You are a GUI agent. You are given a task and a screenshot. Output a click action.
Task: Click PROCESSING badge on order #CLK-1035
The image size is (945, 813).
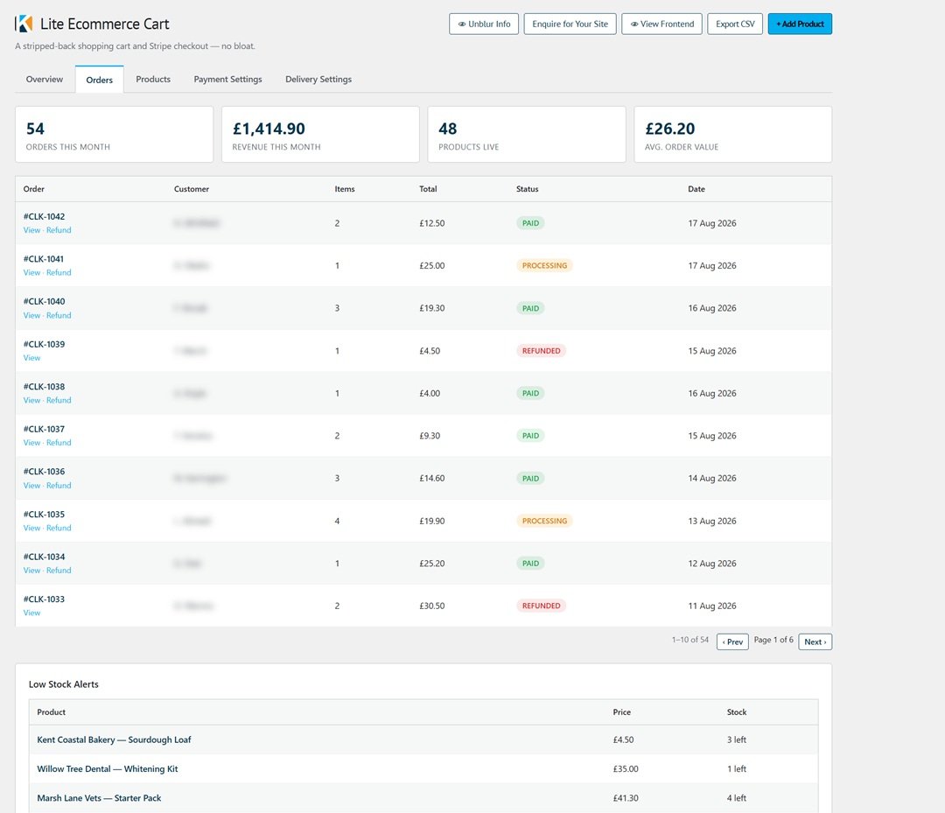pyautogui.click(x=544, y=521)
